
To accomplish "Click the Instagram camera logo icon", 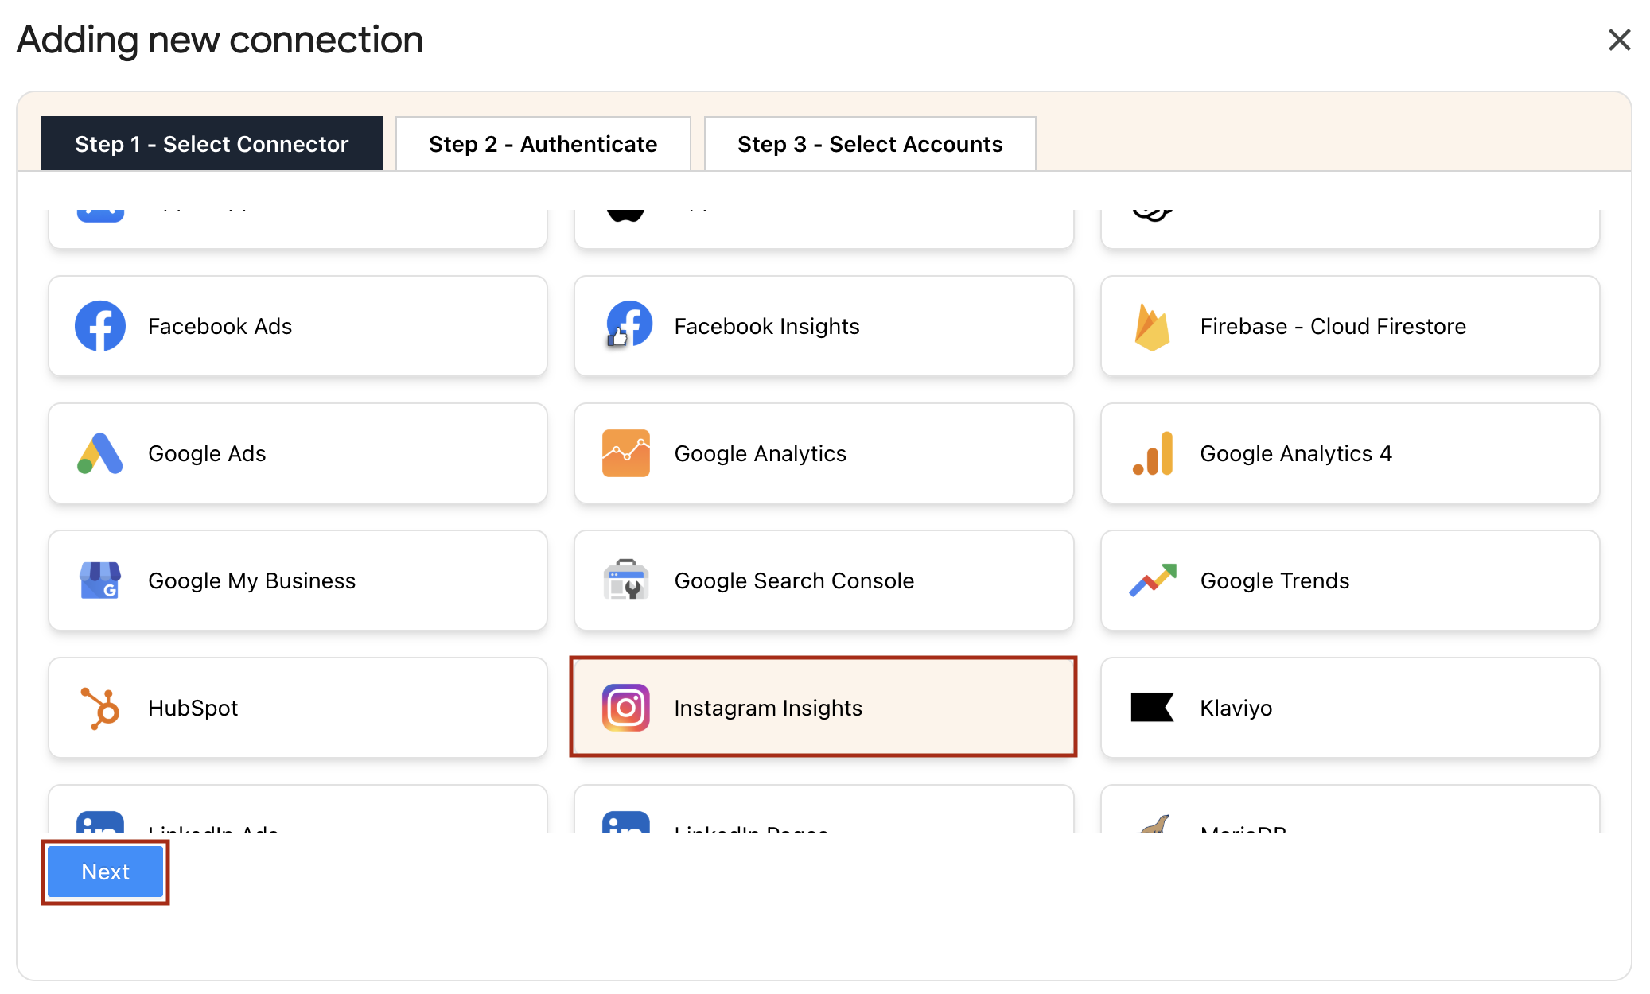I will (626, 708).
